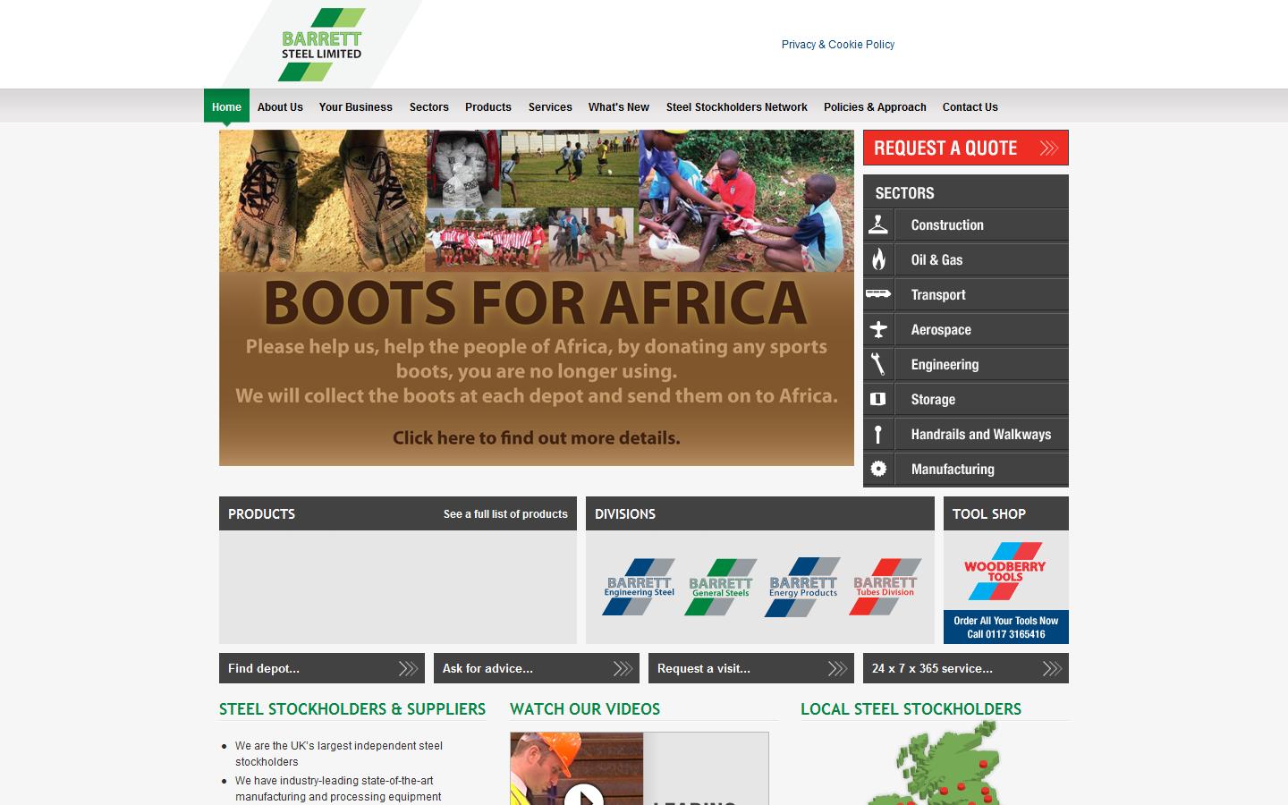Open the Barrett Engineering Steel division logo
The width and height of the screenshot is (1288, 805).
tap(637, 586)
